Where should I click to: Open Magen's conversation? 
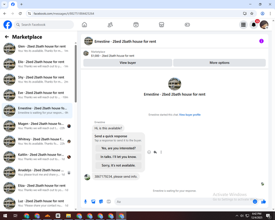37,126
